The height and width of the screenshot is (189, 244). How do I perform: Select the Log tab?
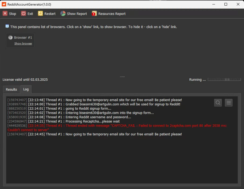[x=26, y=89]
